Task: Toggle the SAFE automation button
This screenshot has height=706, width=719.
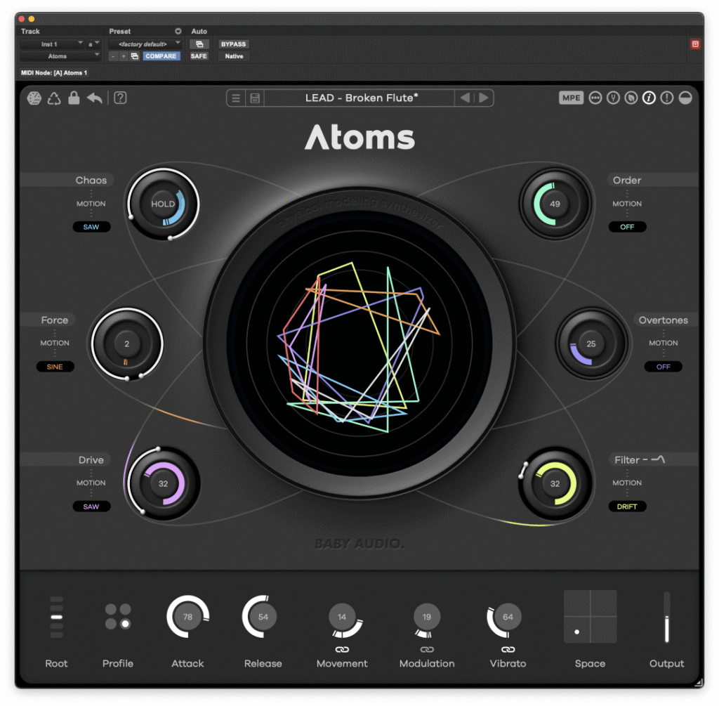Action: point(199,56)
